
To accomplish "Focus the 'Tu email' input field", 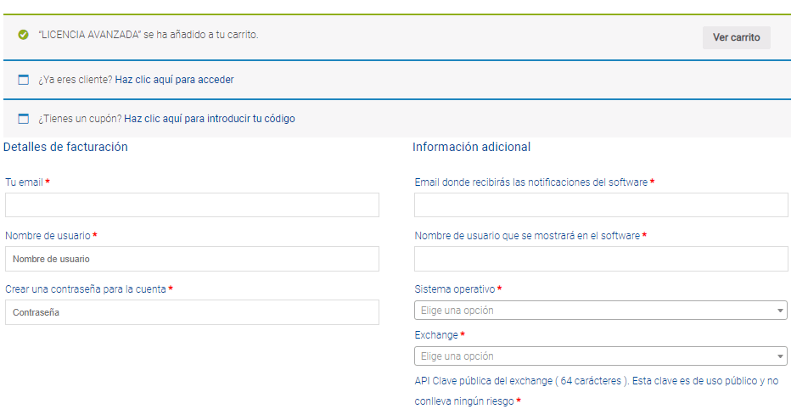I will click(192, 205).
